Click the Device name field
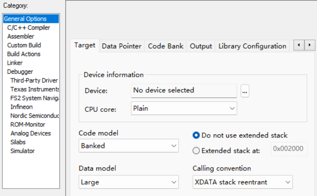317x196 pixels. point(184,90)
